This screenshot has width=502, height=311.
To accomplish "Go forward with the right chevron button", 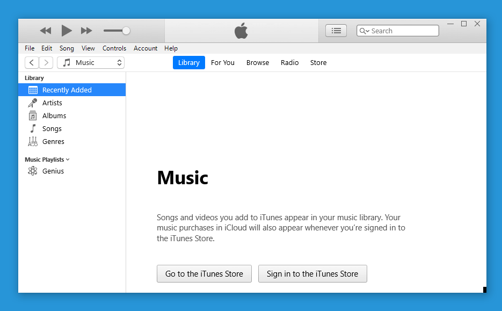I will click(46, 62).
